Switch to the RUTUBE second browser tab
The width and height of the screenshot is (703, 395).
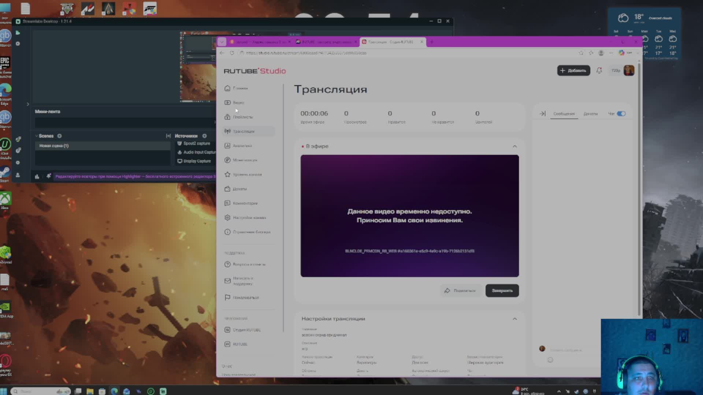pyautogui.click(x=326, y=42)
